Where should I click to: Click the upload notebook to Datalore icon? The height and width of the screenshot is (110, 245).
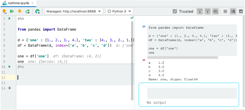37,11
